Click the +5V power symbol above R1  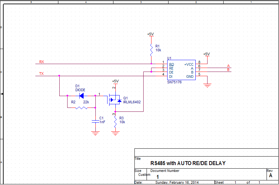[x=151, y=35]
